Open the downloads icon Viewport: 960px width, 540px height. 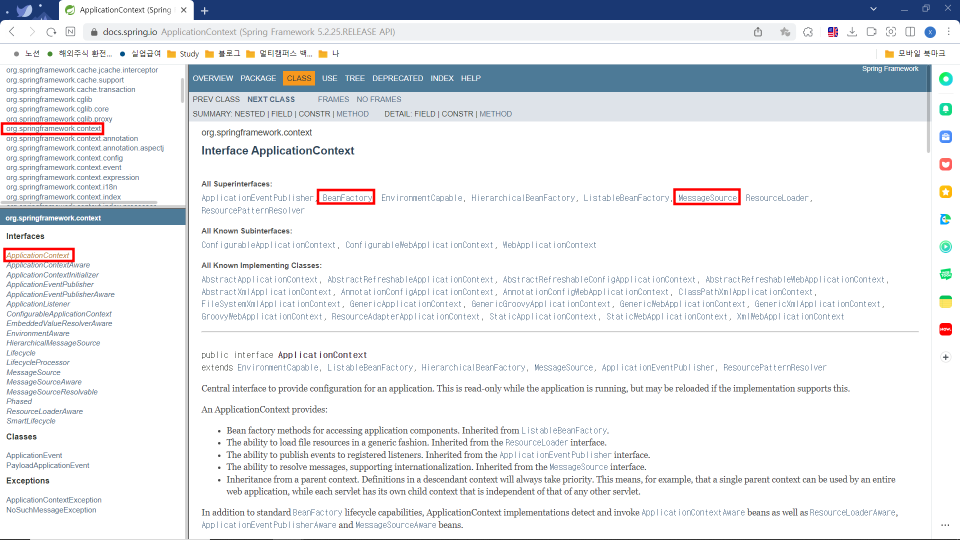852,32
